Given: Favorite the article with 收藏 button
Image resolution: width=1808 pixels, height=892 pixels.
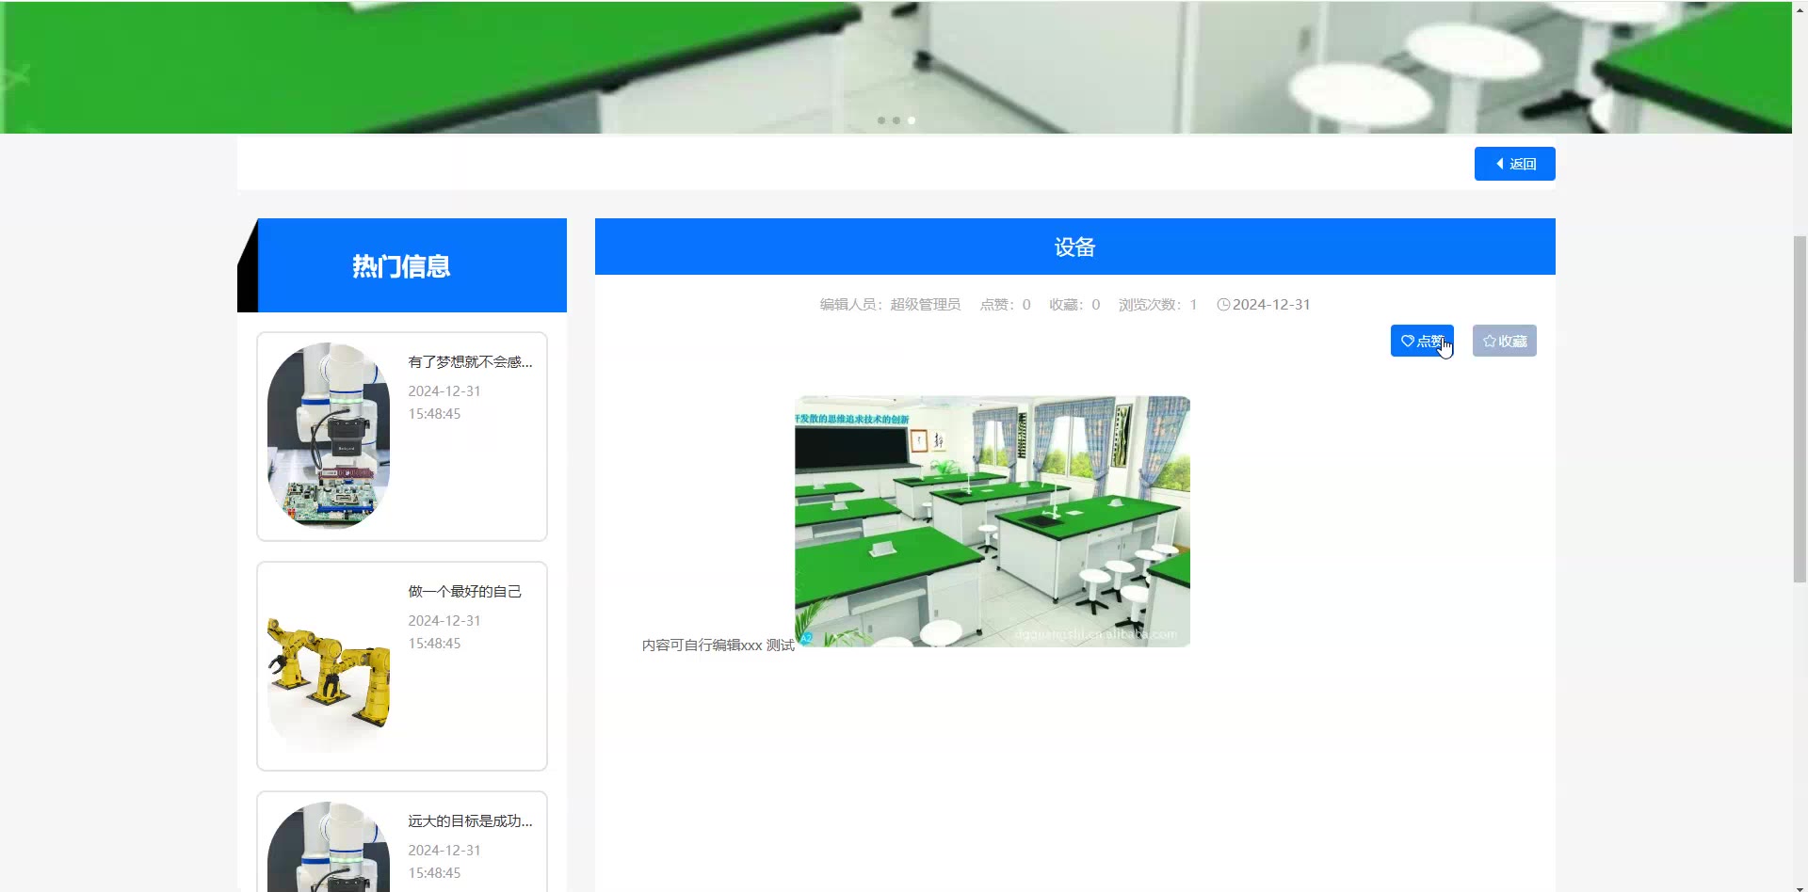Looking at the screenshot, I should coord(1505,341).
